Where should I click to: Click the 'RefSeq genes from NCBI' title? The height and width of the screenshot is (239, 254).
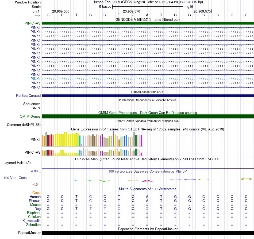coord(148,92)
